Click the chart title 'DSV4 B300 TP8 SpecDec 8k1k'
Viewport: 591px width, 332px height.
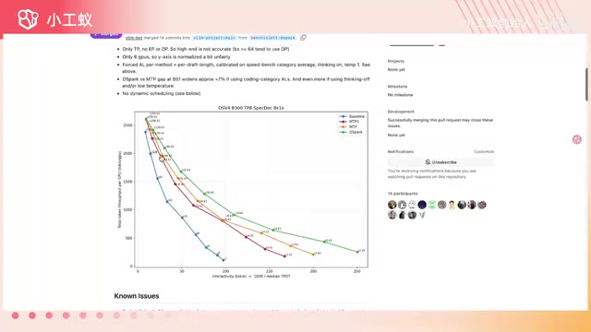(x=251, y=108)
